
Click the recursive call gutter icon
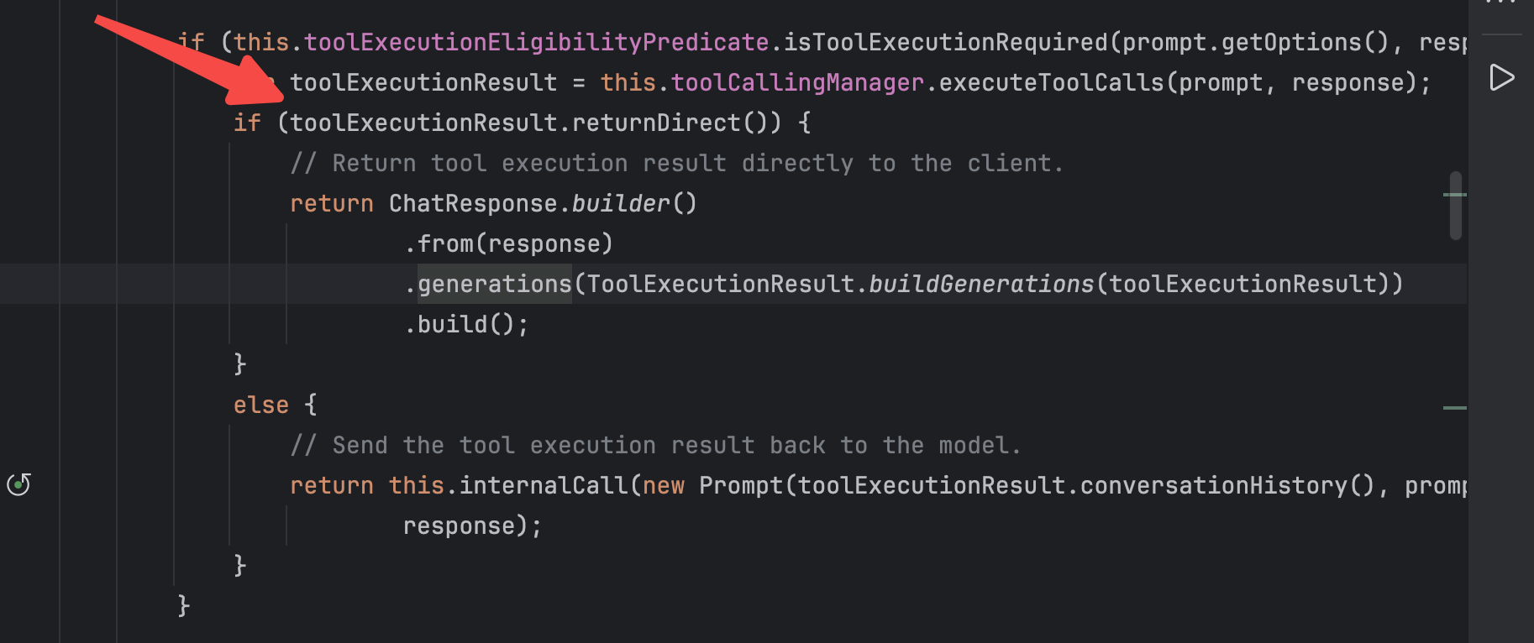coord(18,484)
